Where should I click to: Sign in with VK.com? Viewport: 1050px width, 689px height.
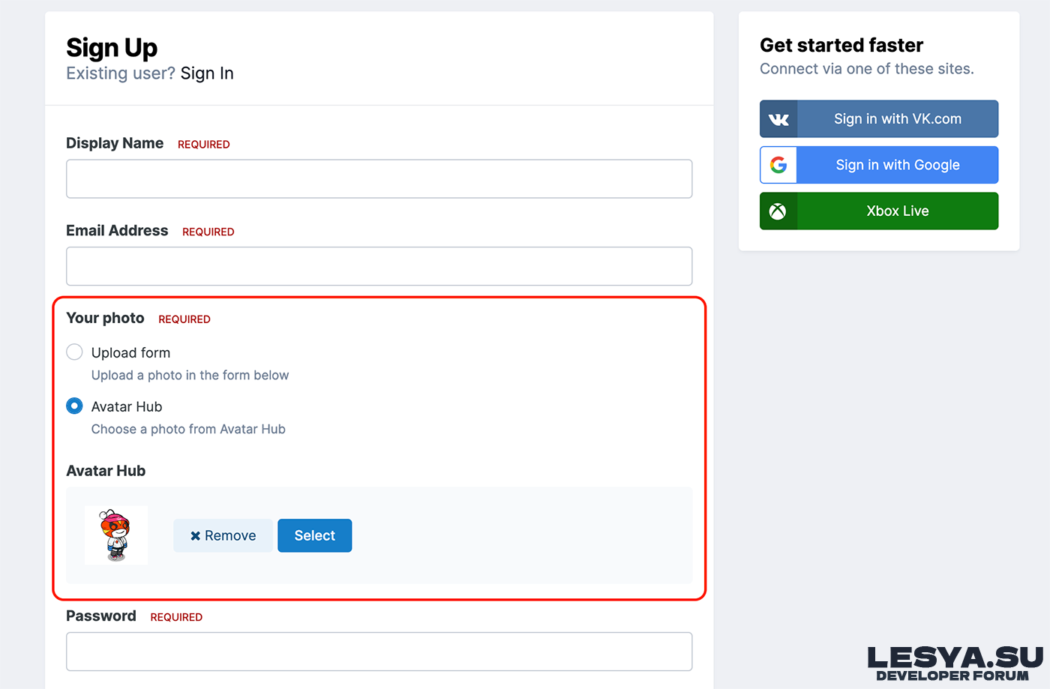pyautogui.click(x=897, y=119)
